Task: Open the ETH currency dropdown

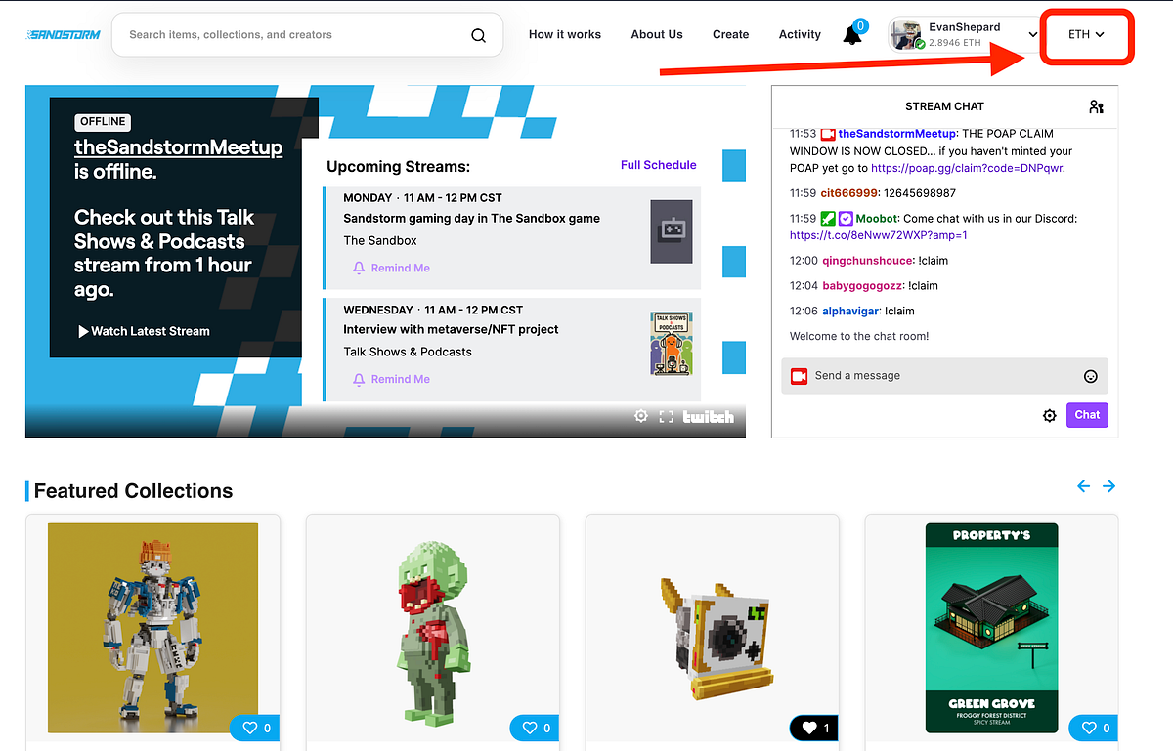Action: (1086, 35)
